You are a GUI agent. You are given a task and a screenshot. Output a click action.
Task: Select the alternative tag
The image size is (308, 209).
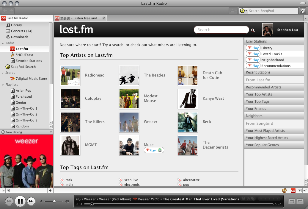[191, 180]
